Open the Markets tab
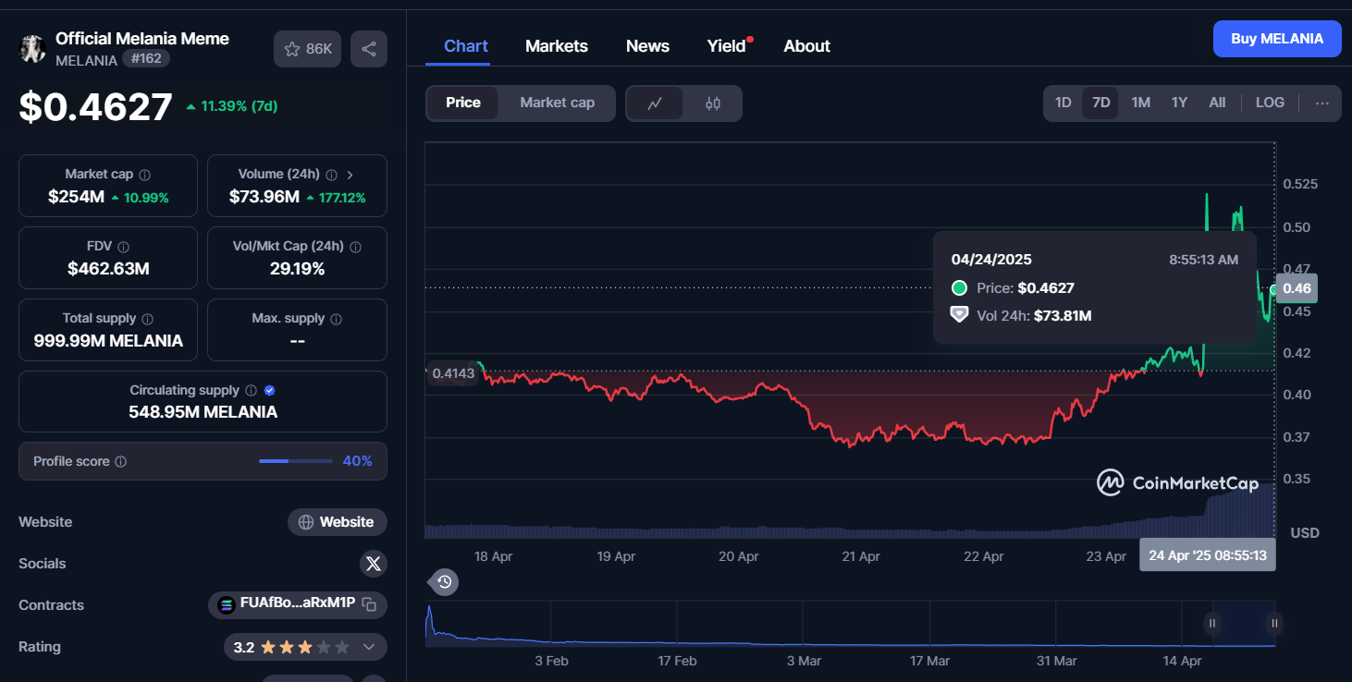The height and width of the screenshot is (682, 1352). [556, 46]
